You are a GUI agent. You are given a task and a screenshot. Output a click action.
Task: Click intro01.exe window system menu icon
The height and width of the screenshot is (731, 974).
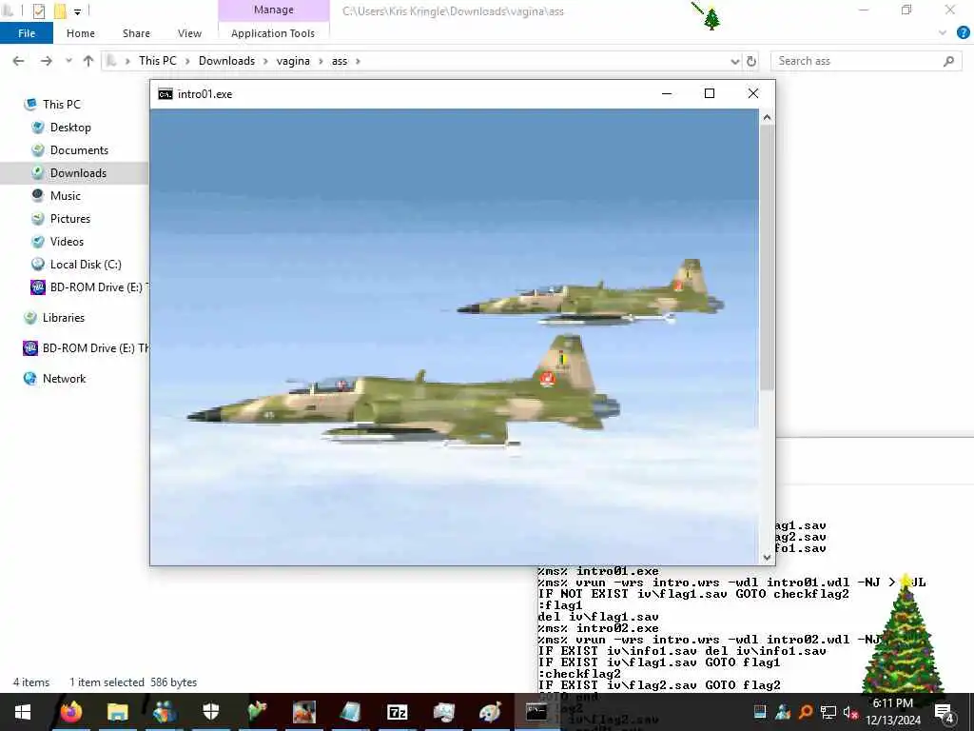click(166, 94)
